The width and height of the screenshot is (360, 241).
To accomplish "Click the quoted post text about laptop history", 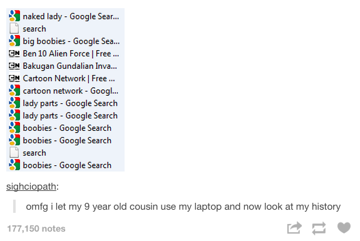I will coord(183,207).
